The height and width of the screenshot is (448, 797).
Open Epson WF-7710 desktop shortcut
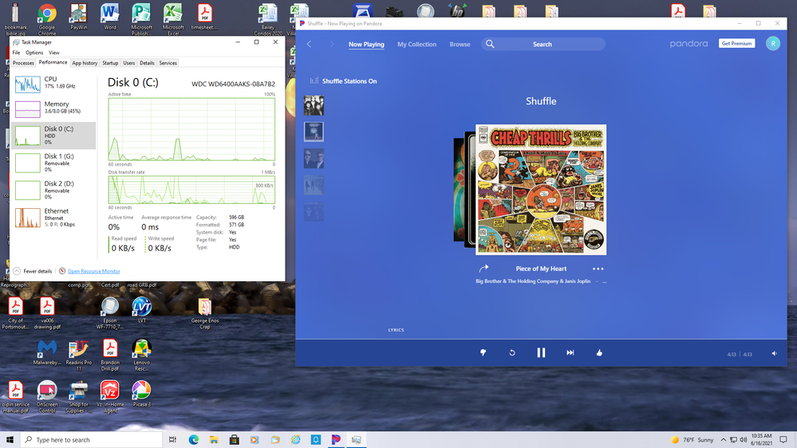(110, 313)
